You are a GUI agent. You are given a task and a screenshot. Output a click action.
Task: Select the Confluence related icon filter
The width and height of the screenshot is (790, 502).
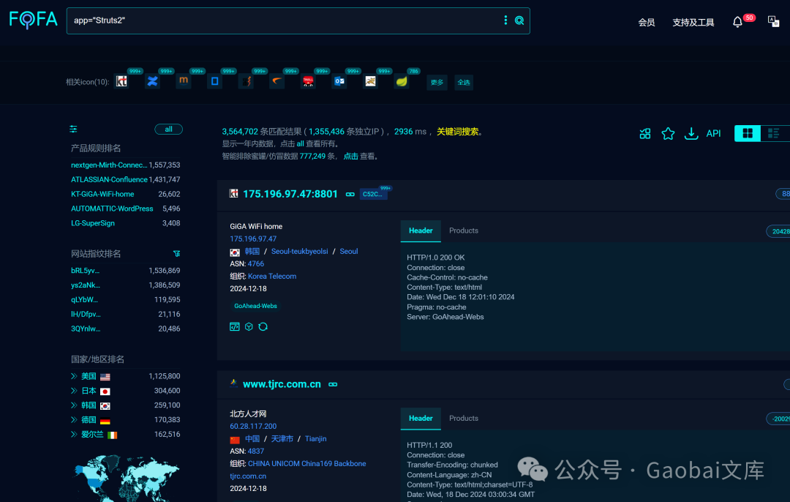click(152, 81)
